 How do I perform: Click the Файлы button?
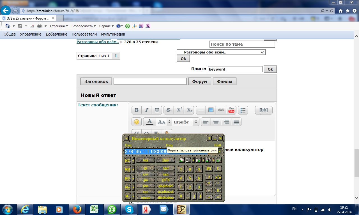pos(224,81)
